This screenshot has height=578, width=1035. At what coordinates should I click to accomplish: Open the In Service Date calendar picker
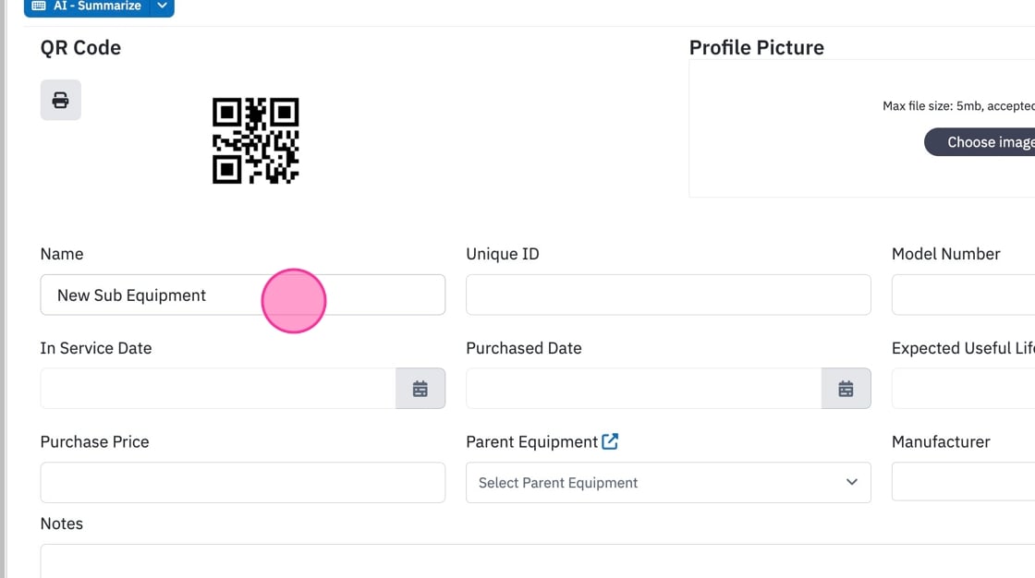coord(420,389)
